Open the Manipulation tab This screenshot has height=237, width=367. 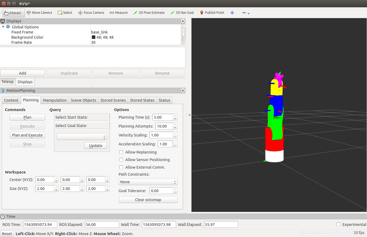tap(55, 100)
